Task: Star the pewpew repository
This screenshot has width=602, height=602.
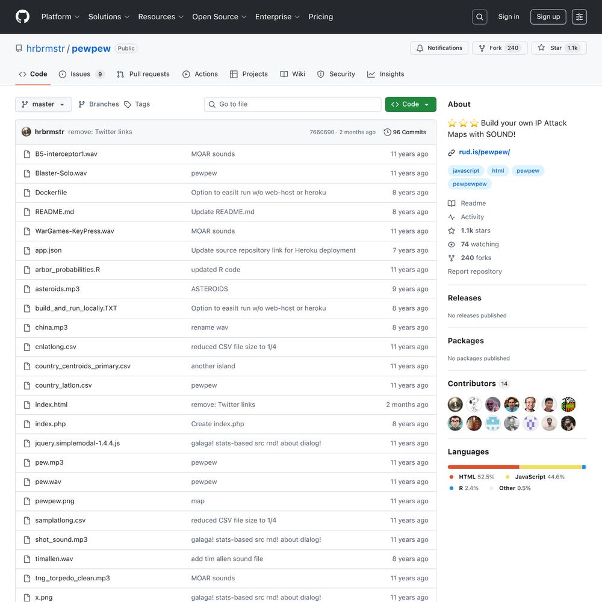Action: point(559,48)
